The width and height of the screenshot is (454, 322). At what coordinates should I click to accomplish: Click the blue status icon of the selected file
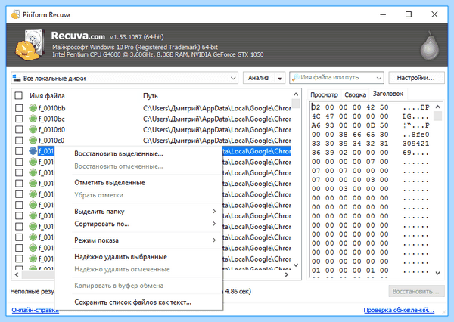33,150
